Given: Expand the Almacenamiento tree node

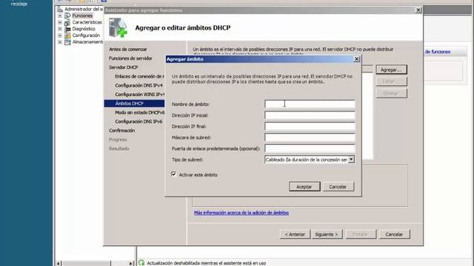Looking at the screenshot, I should 60,42.
